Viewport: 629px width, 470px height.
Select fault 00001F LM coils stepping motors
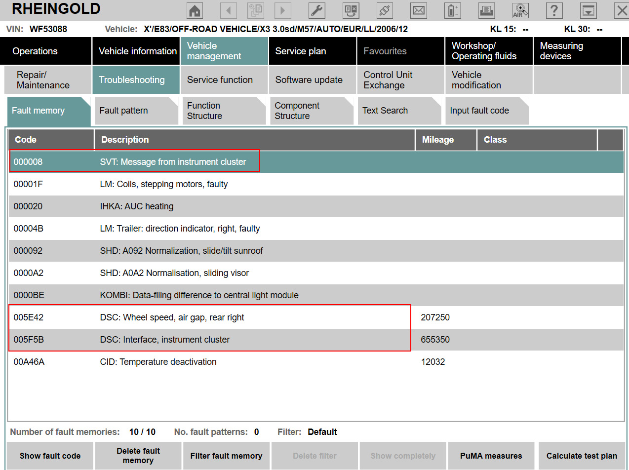pos(316,184)
